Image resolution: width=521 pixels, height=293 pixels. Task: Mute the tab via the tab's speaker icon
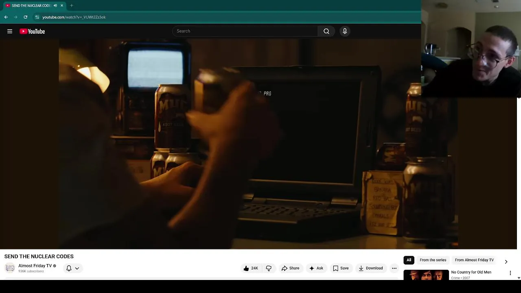click(55, 6)
